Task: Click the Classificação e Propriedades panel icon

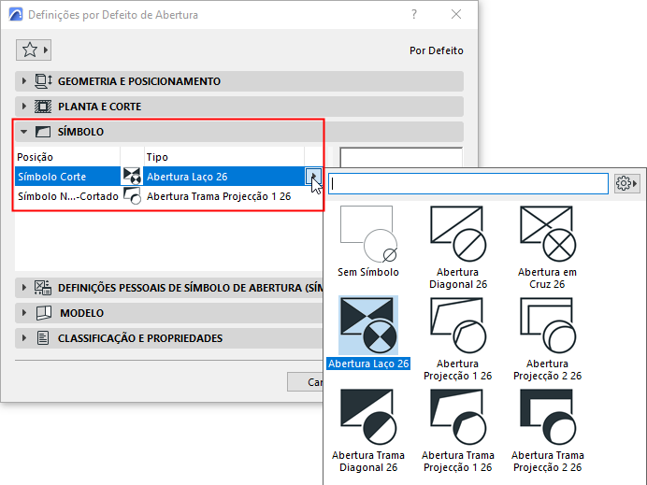Action: tap(43, 338)
